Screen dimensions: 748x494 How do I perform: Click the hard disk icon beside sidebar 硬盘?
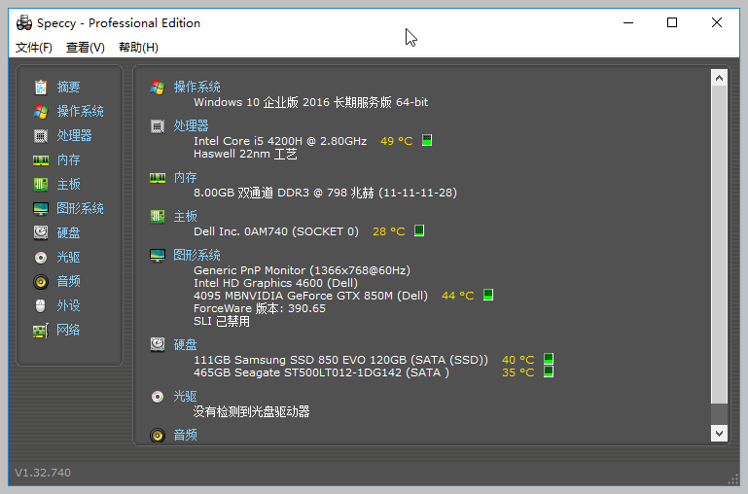pos(41,232)
